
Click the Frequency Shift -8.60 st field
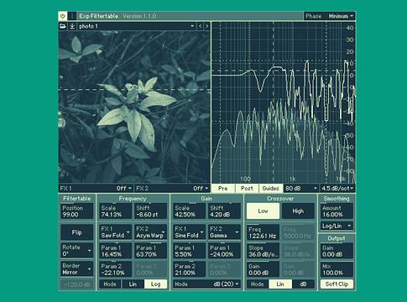(x=151, y=211)
